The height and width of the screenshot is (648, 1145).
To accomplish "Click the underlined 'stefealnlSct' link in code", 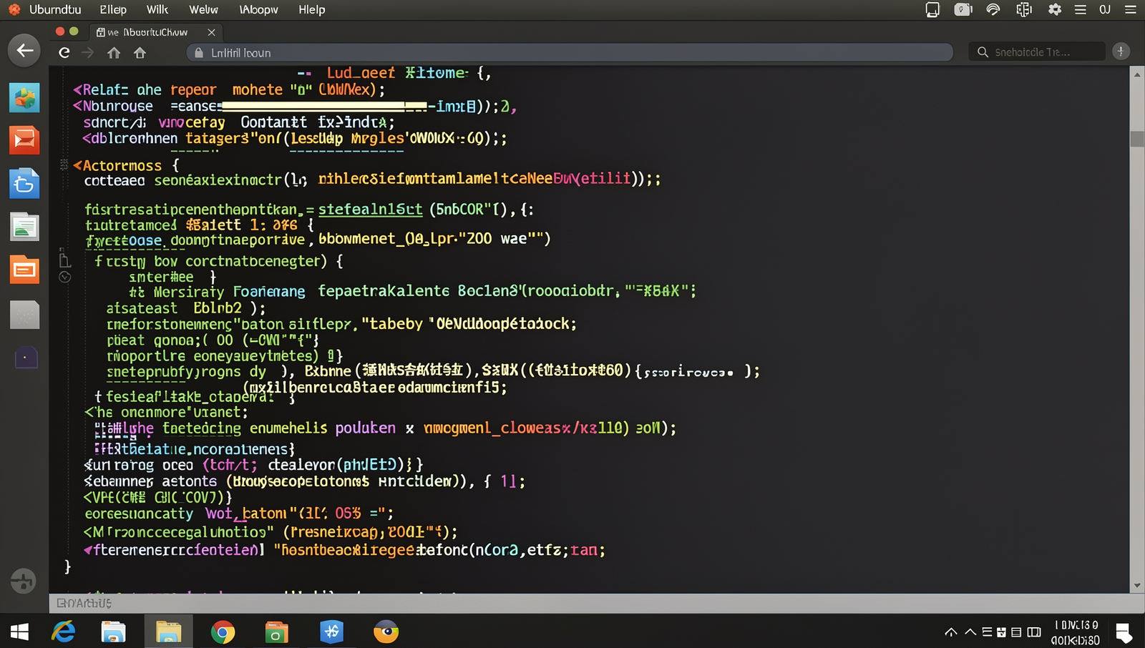I will coord(371,210).
